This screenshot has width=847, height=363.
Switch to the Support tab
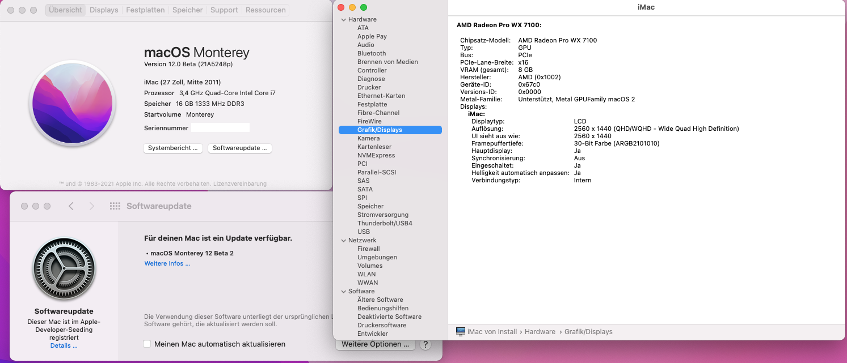(x=224, y=10)
